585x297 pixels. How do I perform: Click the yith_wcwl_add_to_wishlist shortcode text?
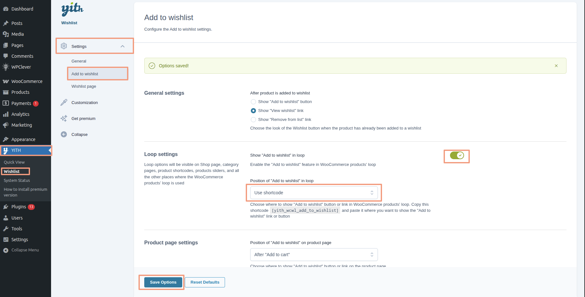pos(305,211)
